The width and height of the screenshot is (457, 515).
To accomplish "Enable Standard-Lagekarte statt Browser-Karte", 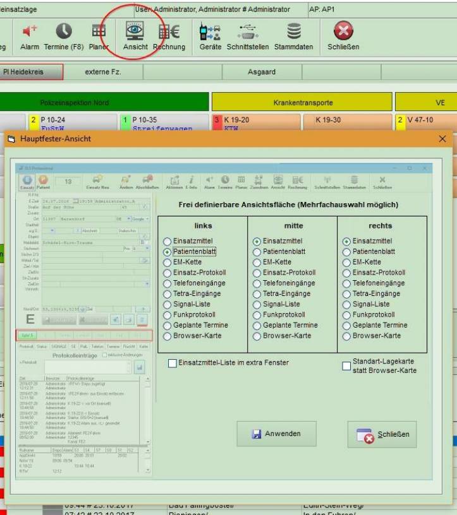I will click(346, 366).
